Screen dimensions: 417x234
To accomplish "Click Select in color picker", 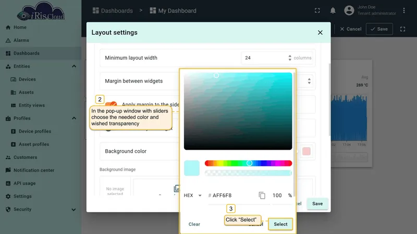I will (x=280, y=224).
